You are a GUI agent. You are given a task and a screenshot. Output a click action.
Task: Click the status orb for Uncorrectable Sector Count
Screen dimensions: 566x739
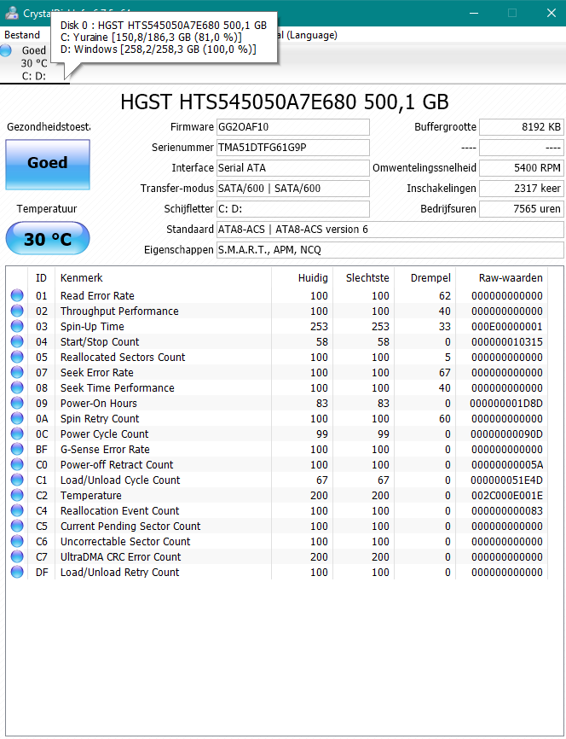(x=17, y=542)
